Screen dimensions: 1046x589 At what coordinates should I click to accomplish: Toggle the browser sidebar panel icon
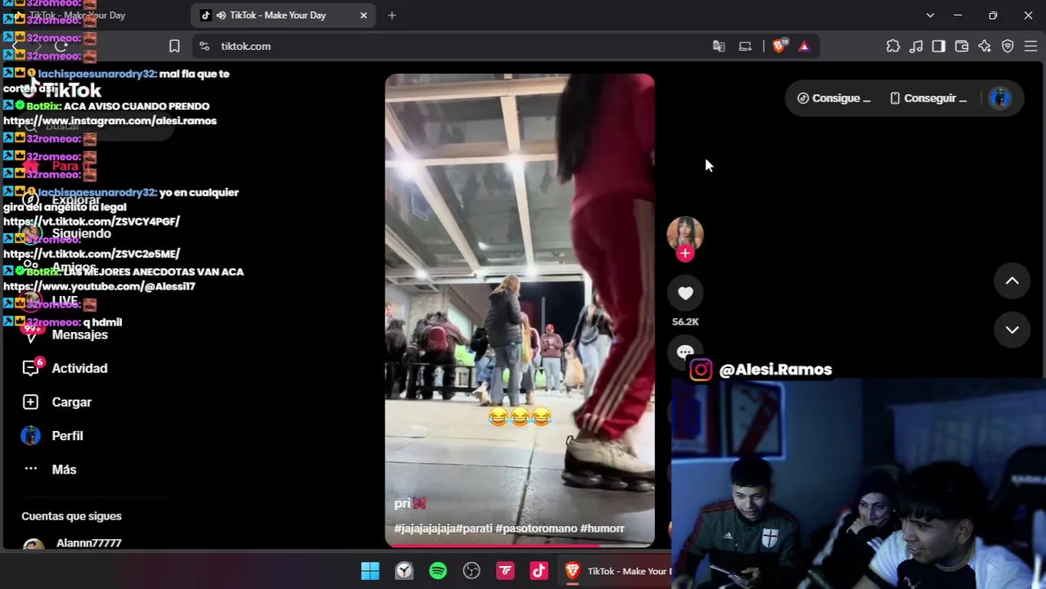pos(939,47)
